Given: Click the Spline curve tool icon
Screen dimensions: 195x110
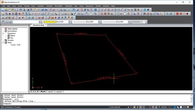Looking at the screenshot, I should pyautogui.click(x=129, y=10).
